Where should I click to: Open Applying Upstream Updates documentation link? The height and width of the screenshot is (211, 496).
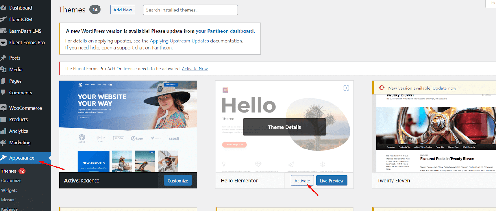coord(179,41)
